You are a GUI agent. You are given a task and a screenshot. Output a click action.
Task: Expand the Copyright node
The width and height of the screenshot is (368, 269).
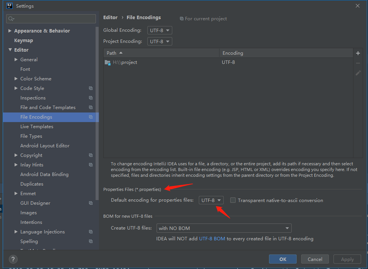pos(16,155)
